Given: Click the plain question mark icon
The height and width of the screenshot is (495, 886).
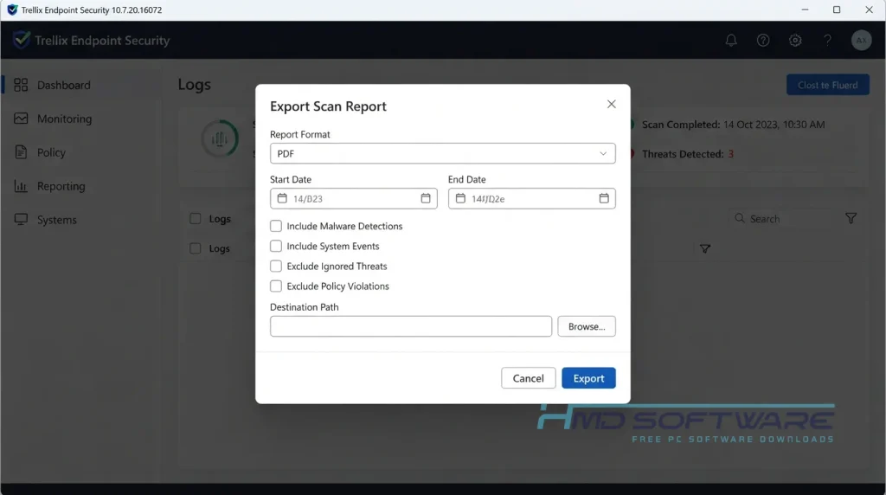Looking at the screenshot, I should [828, 41].
